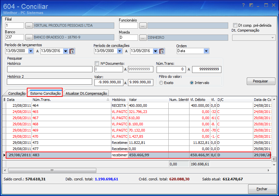Click the Valor maximum field
The width and height of the screenshot is (279, 196).
(141, 82)
